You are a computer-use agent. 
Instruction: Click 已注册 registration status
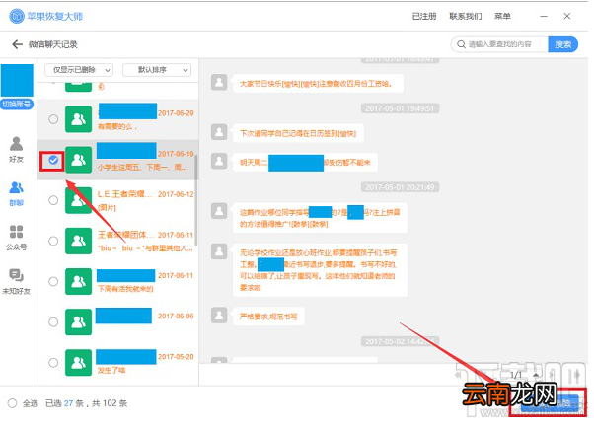pyautogui.click(x=424, y=16)
